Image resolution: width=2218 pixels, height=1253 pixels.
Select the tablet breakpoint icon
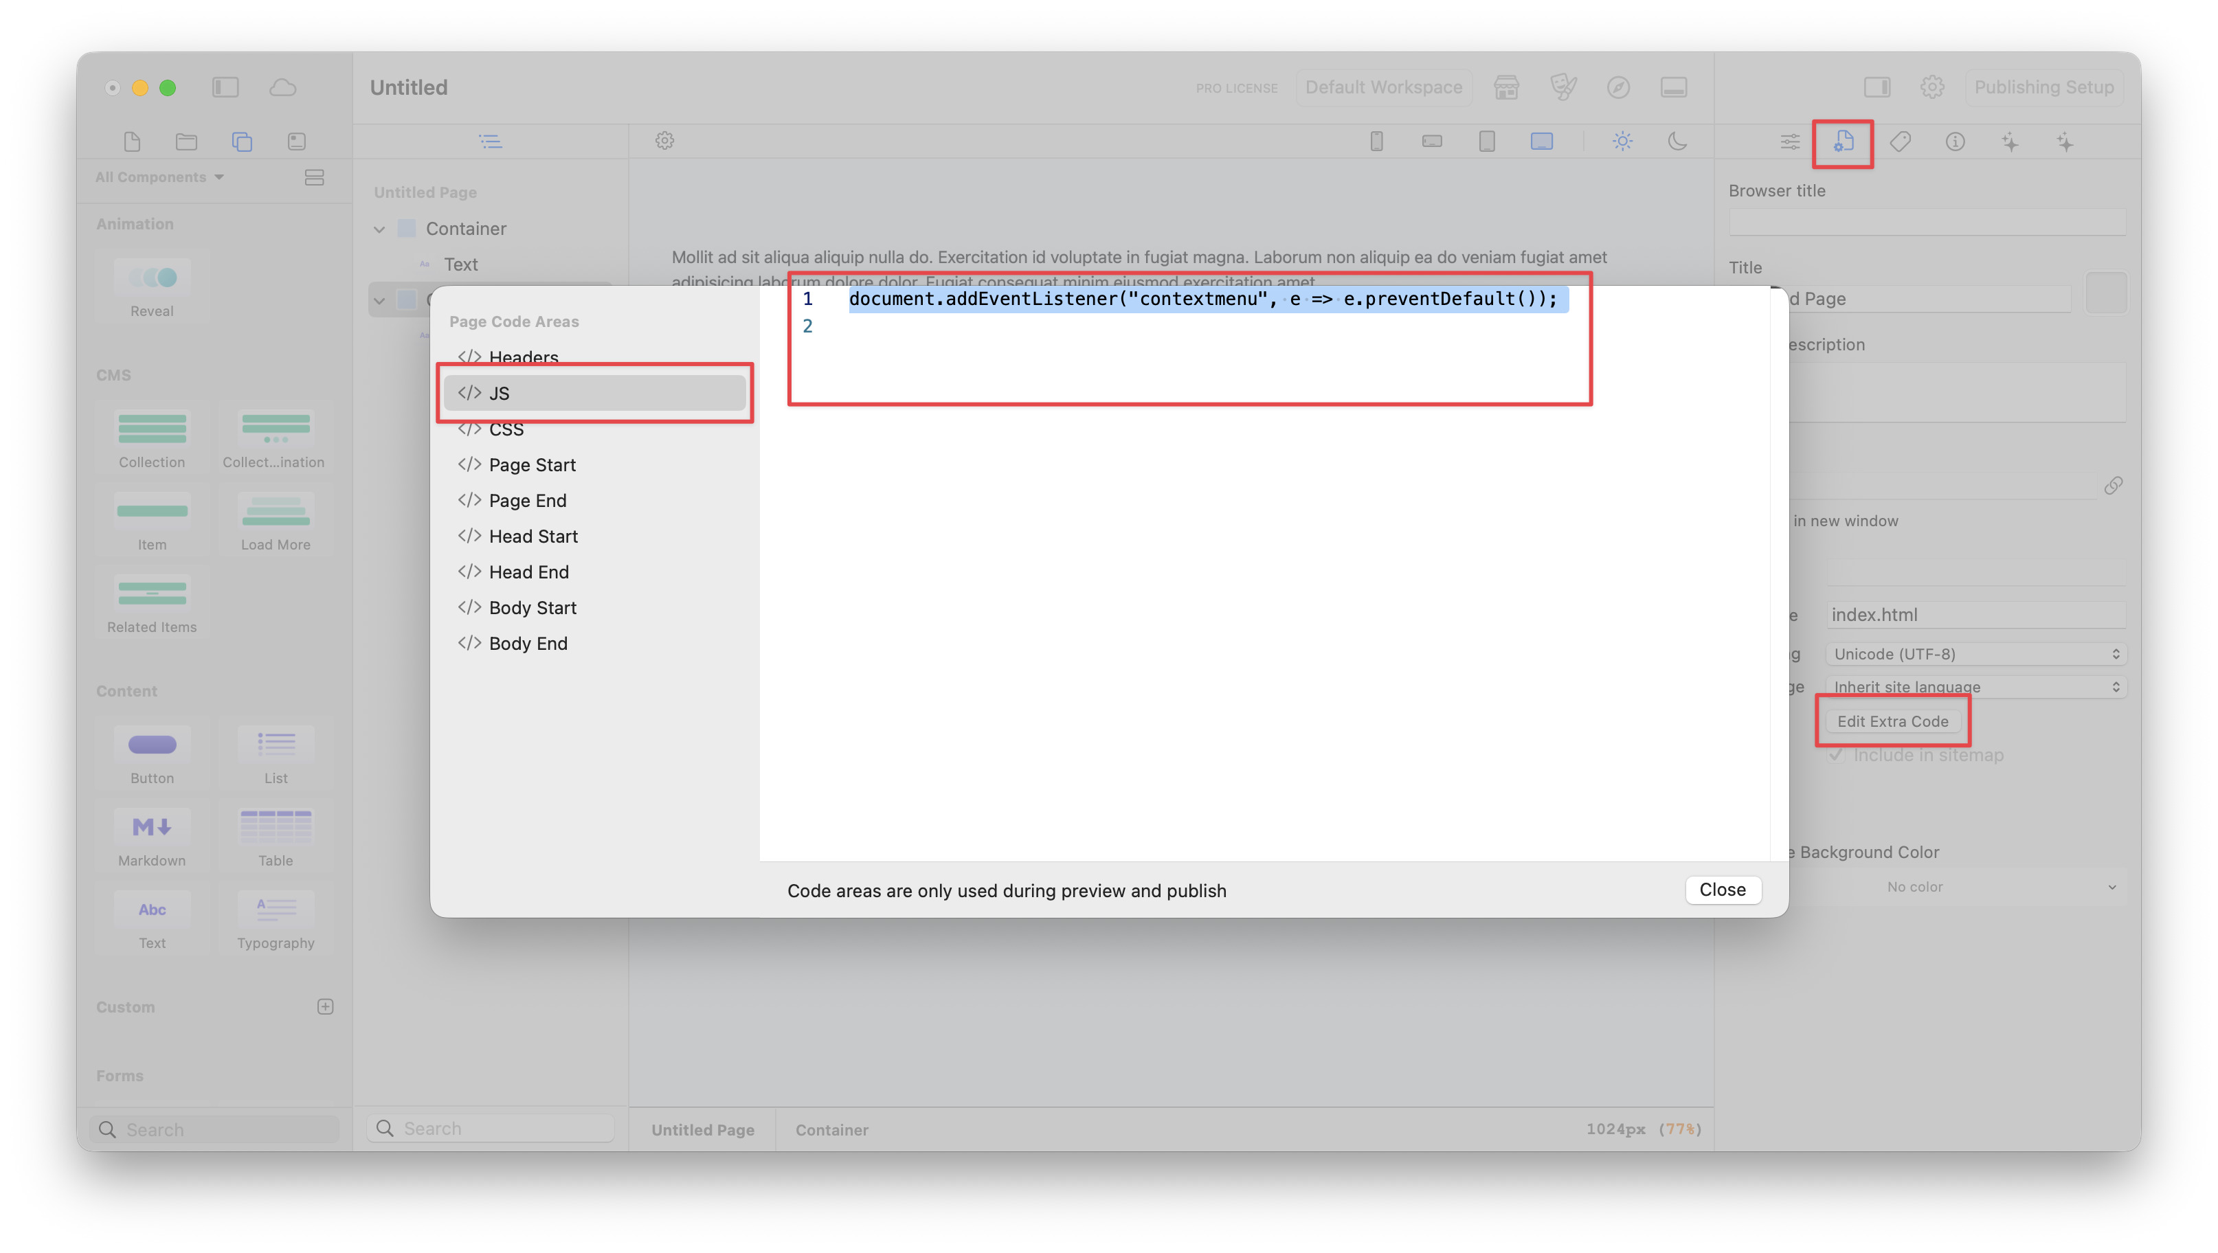pyautogui.click(x=1487, y=141)
